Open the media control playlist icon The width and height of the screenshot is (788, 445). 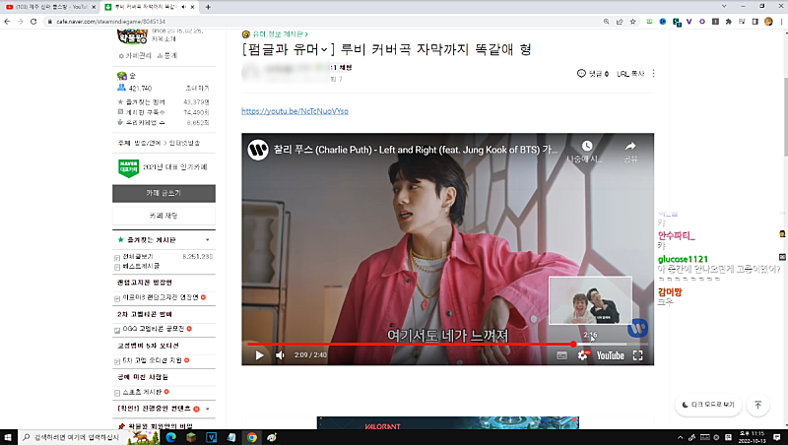click(742, 22)
